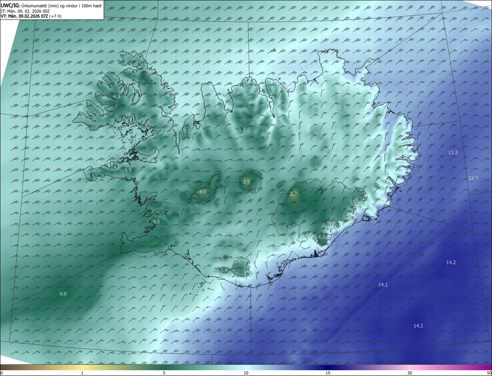The height and width of the screenshot is (376, 492).
Task: Click the 6.8 value label
Action: pos(377,119)
